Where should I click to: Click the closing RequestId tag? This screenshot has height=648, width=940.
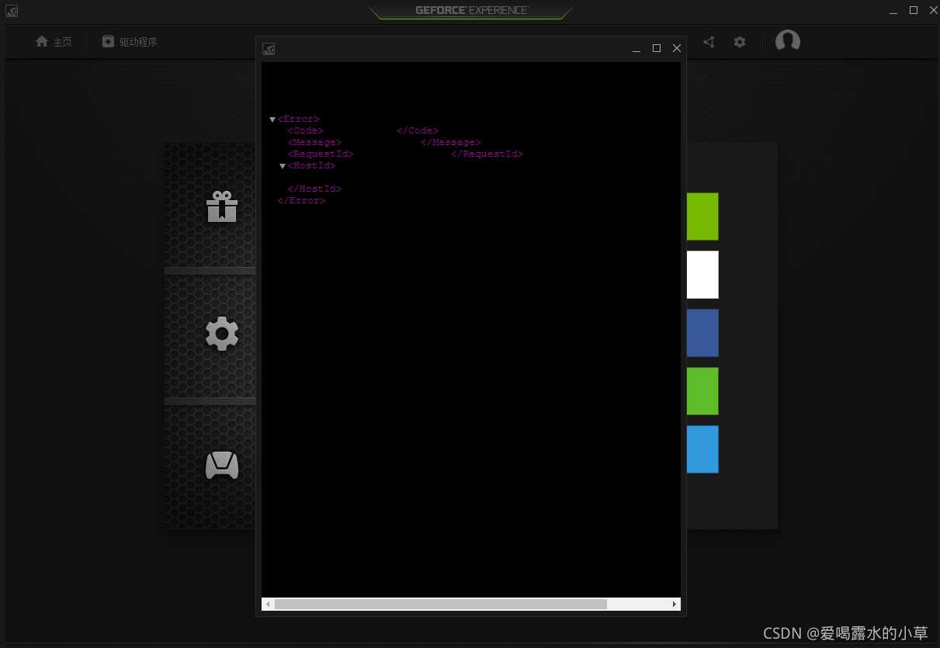coord(487,154)
